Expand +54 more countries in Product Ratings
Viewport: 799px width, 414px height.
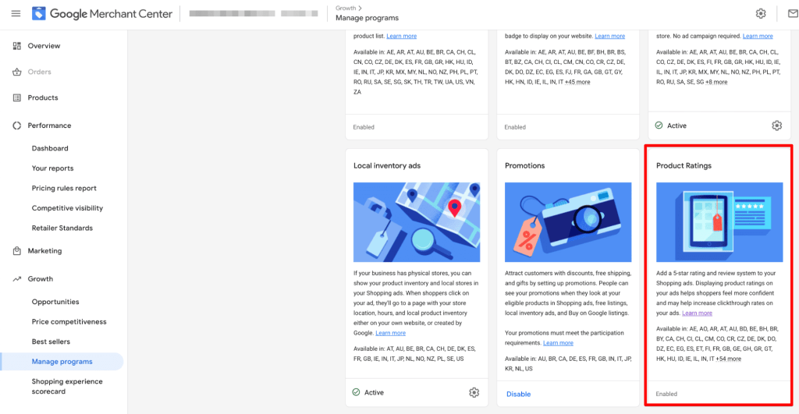point(728,359)
